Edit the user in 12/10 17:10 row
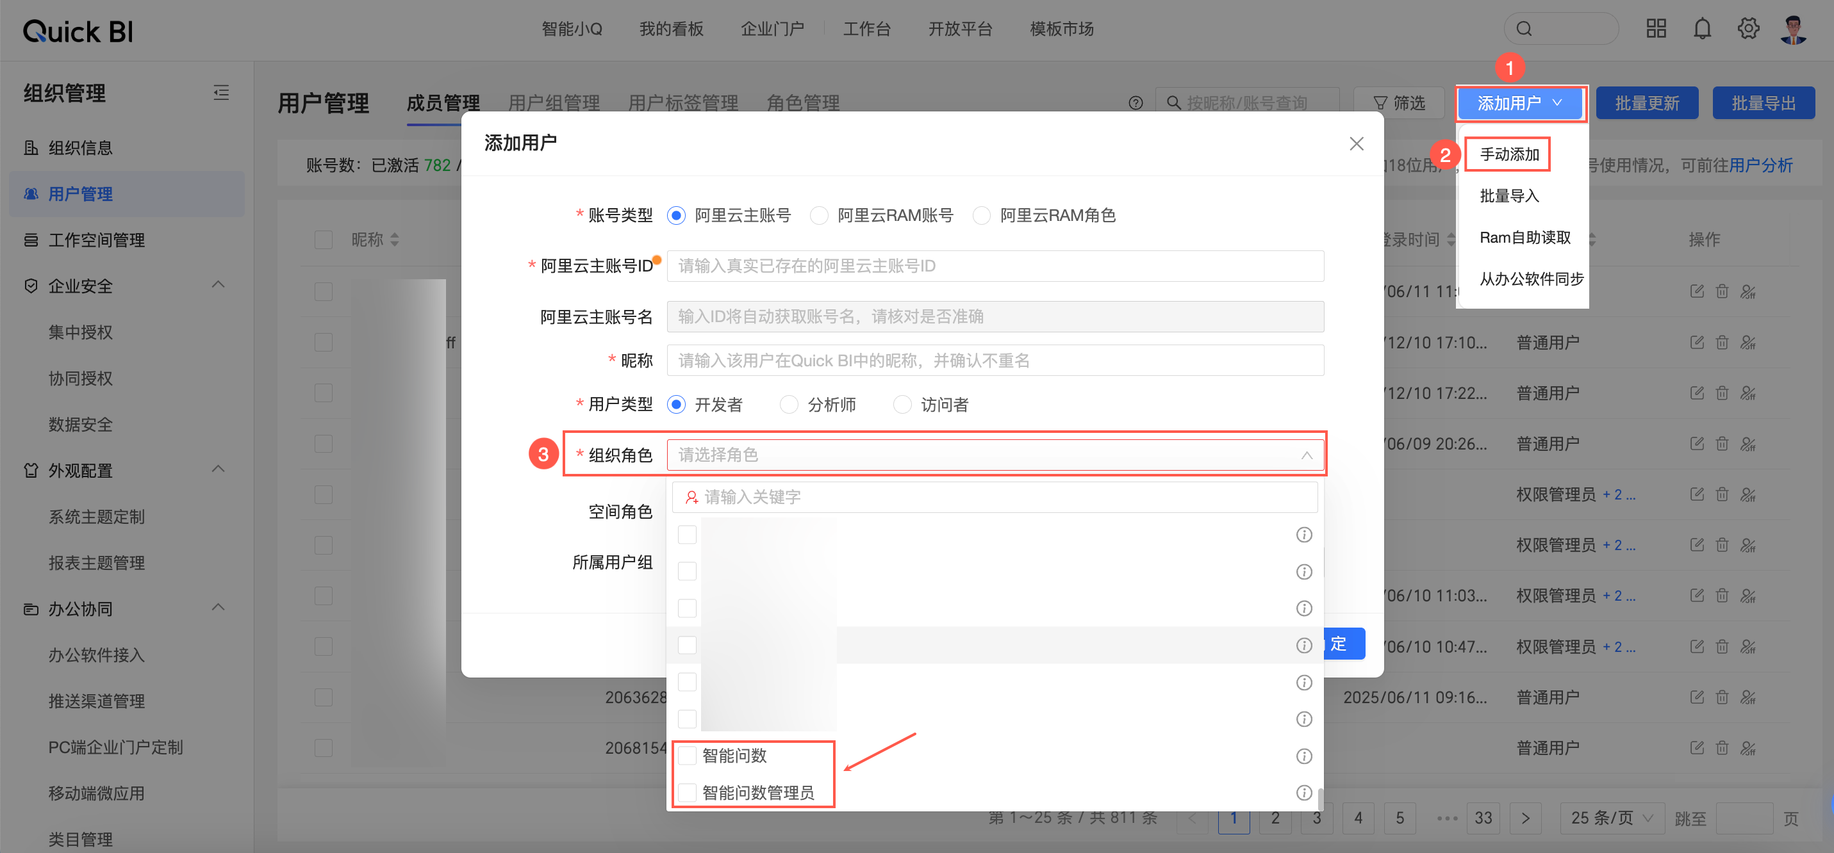This screenshot has height=853, width=1834. pos(1697,343)
